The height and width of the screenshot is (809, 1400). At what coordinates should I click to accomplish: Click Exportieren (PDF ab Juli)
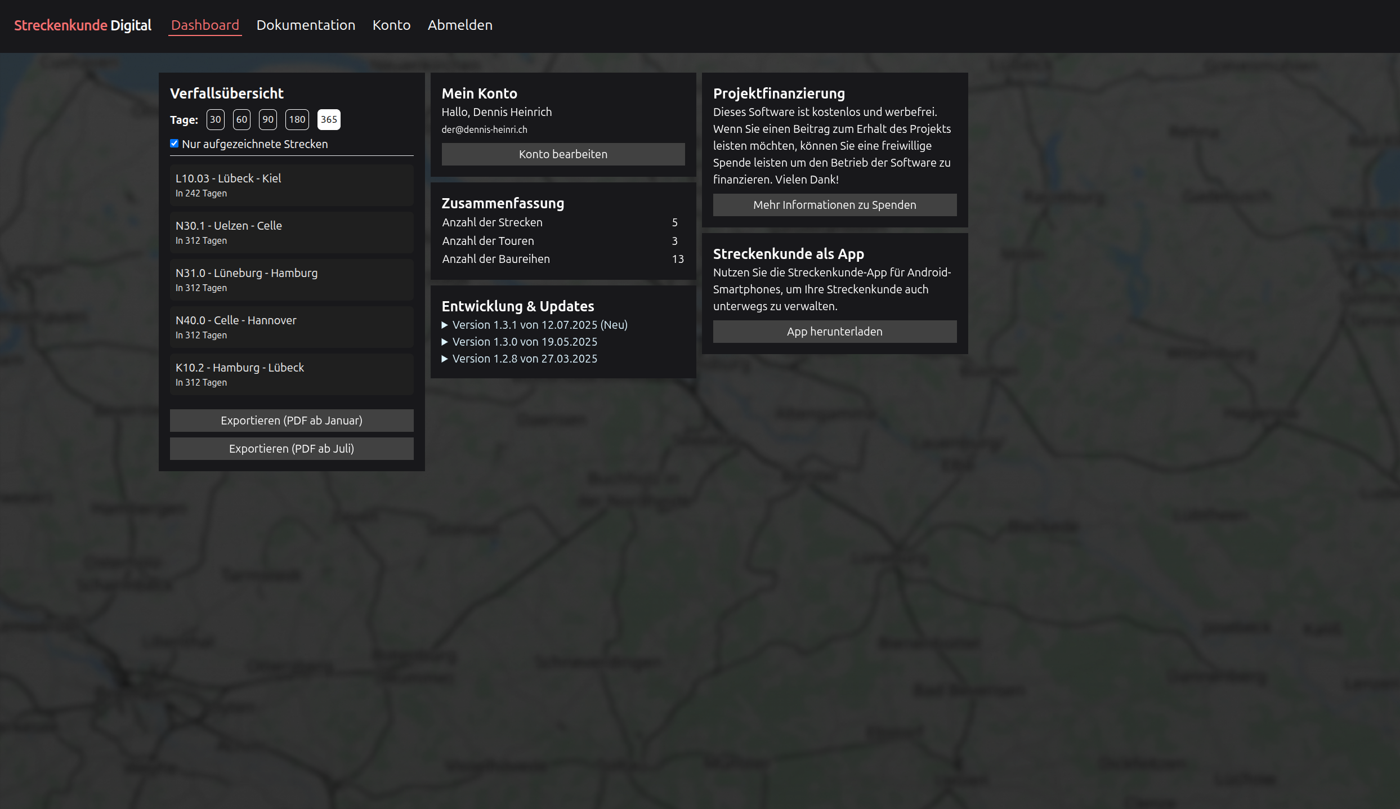[x=292, y=449]
